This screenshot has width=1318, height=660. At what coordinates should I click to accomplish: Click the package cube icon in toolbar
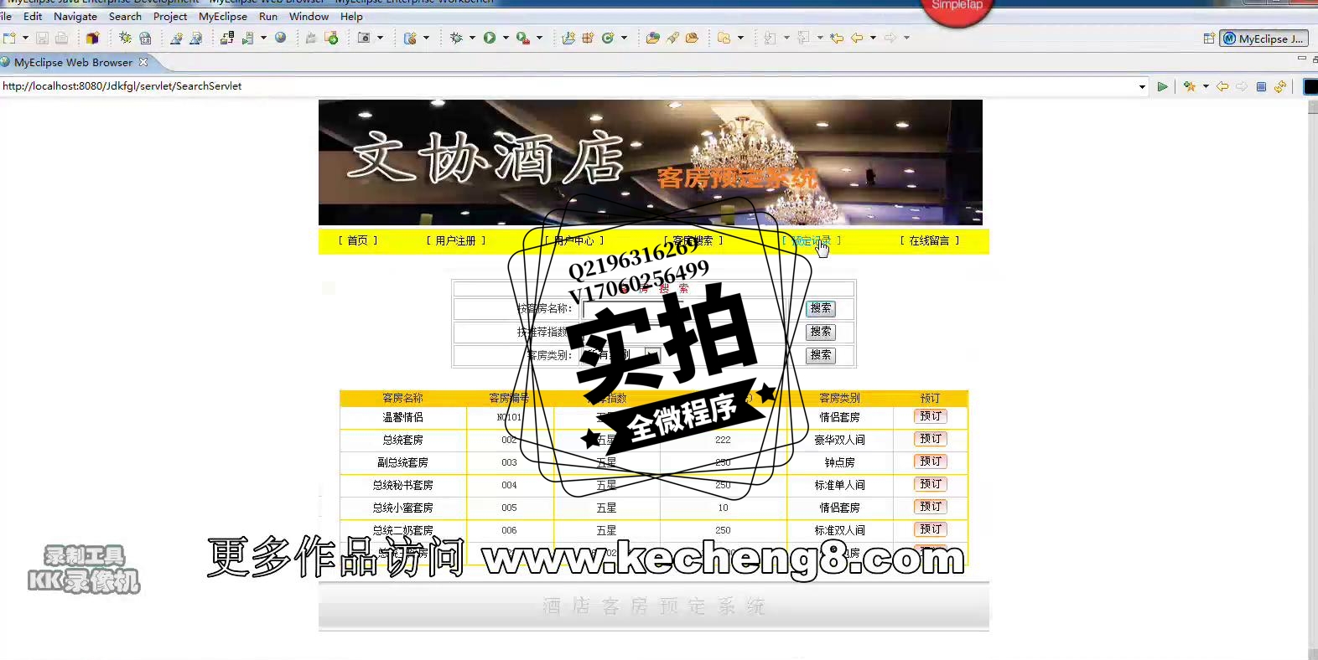tap(92, 38)
